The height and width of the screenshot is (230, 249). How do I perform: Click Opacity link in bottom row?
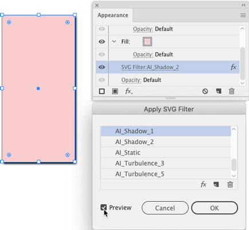point(131,80)
